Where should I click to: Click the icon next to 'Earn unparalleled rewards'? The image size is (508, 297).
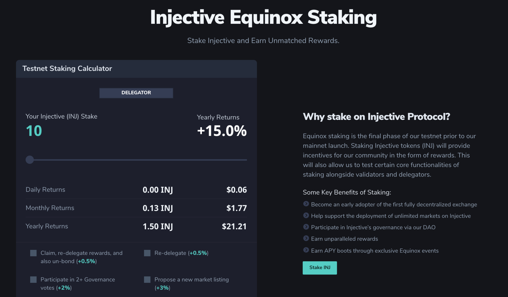[306, 238]
